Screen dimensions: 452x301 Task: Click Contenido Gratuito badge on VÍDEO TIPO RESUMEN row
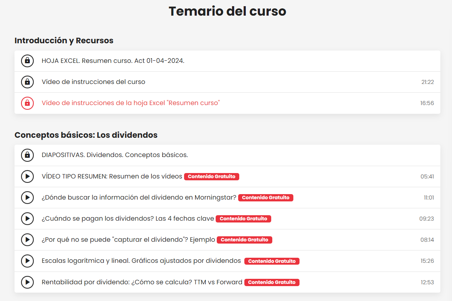tap(212, 177)
